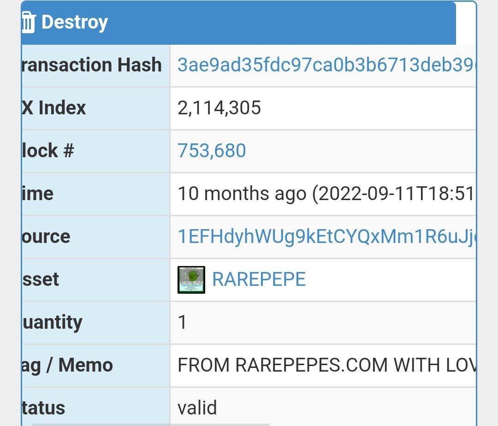This screenshot has height=426, width=498.
Task: Click the 'X Index' row label
Action: 53,107
